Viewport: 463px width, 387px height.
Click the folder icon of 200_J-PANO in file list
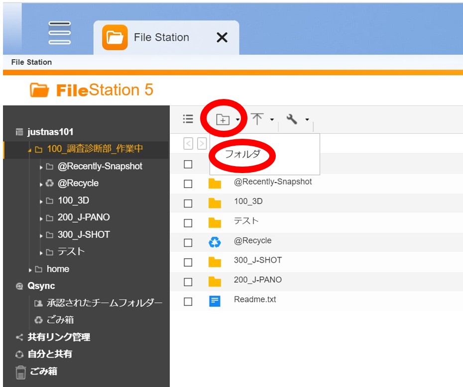pos(215,282)
